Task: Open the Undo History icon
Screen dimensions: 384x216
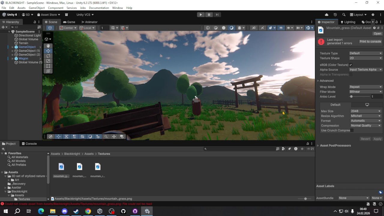Action: (x=335, y=14)
